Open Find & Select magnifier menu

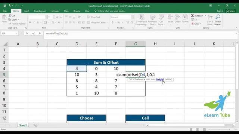pos(218,20)
